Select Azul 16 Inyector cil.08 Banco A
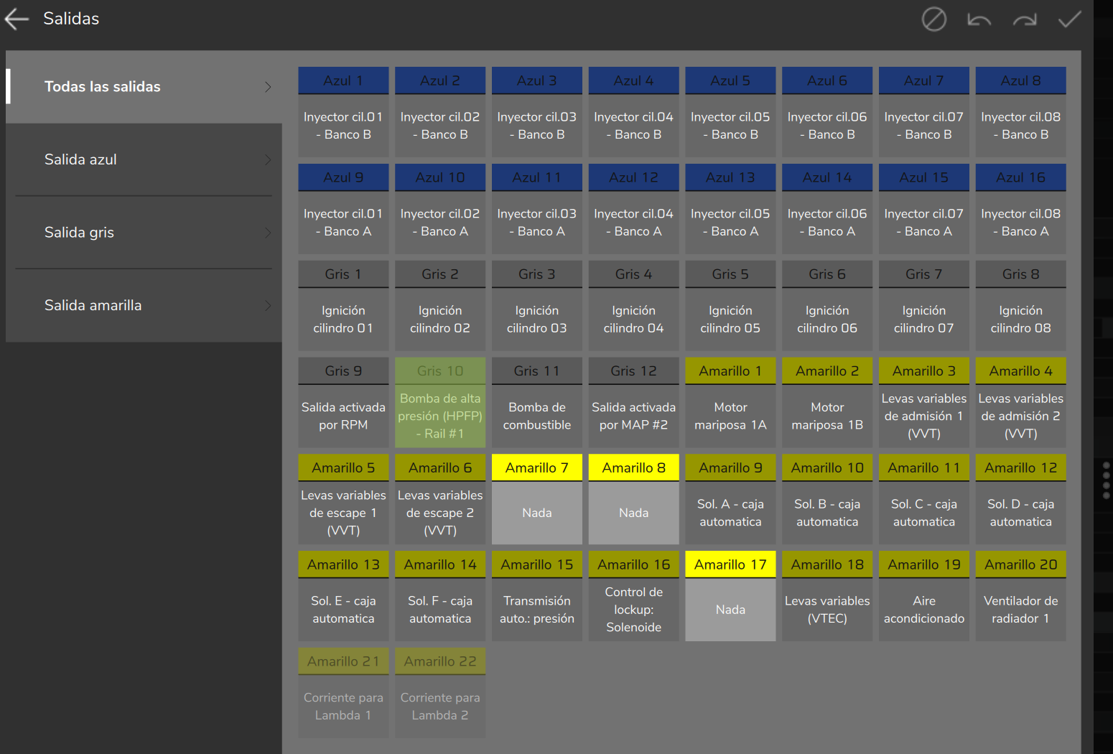 (x=1020, y=209)
